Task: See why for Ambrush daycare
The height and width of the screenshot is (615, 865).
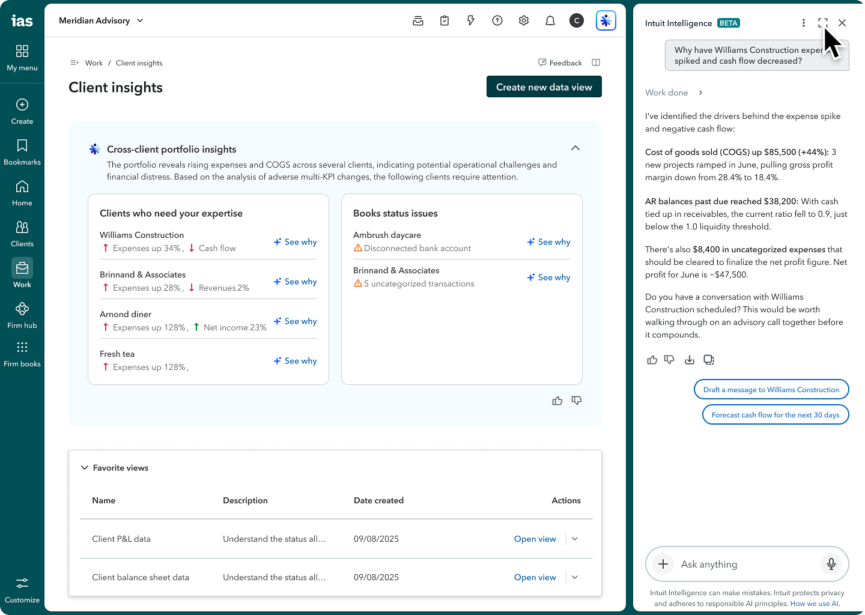Action: [x=548, y=241]
